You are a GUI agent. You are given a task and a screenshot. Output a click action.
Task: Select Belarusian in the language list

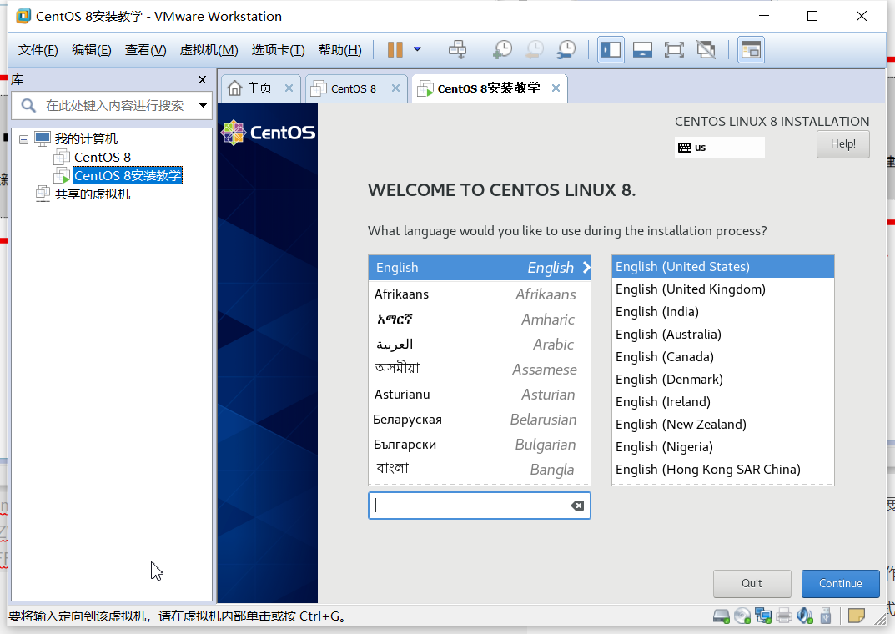(480, 420)
